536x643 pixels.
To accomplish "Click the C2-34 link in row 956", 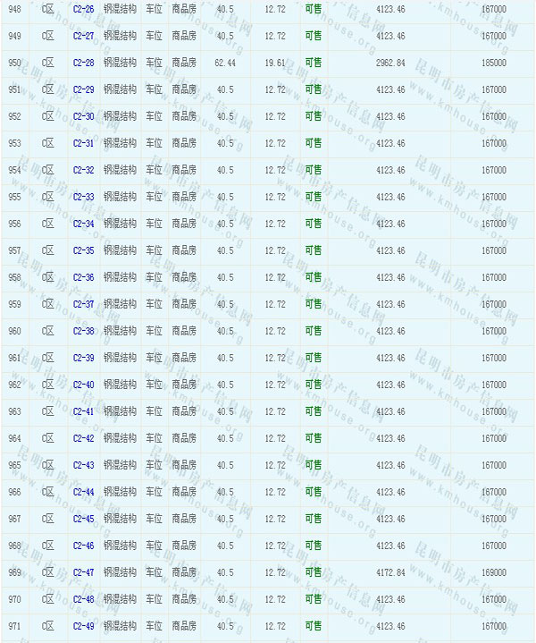I will (83, 224).
